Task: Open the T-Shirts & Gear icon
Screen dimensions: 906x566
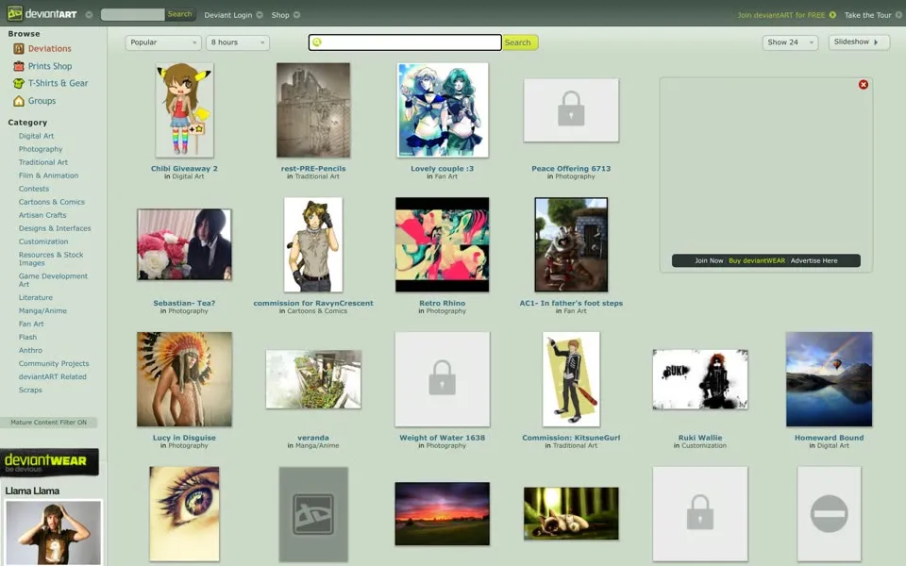Action: tap(19, 83)
